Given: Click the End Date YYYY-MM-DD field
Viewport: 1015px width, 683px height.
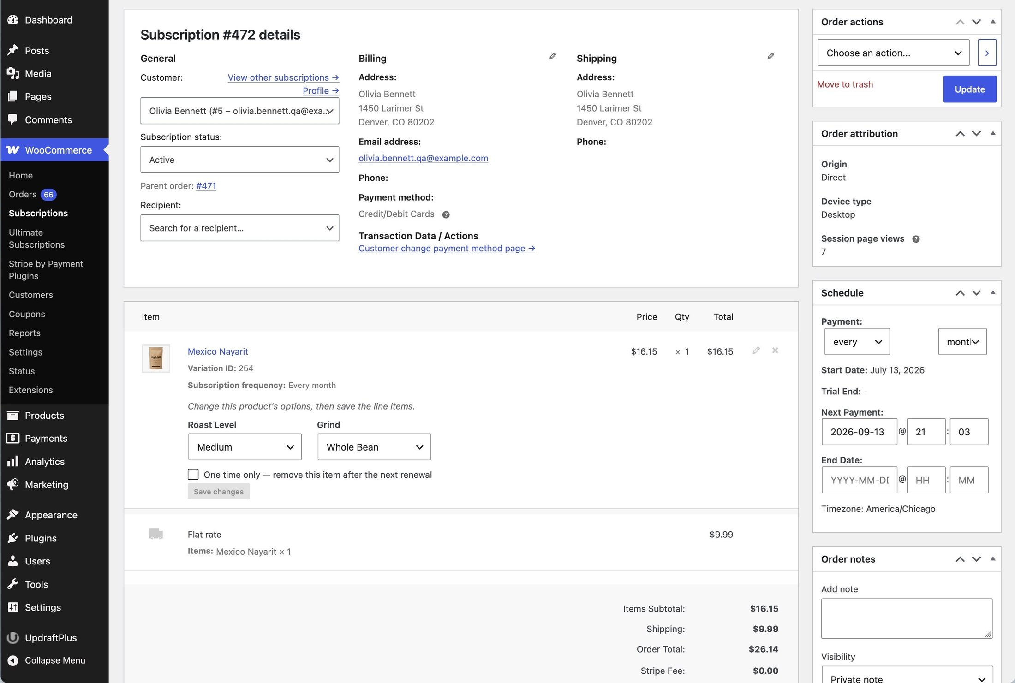Looking at the screenshot, I should click(859, 480).
